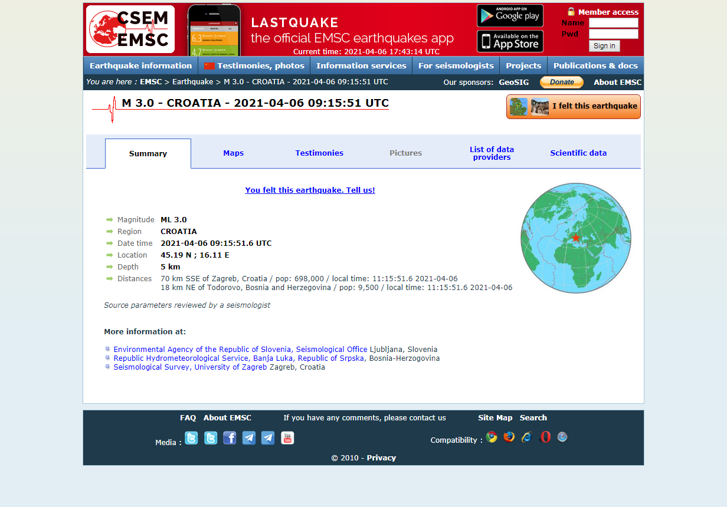Open the App Store badge

pyautogui.click(x=510, y=42)
